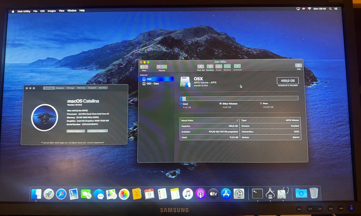
Task: Switch to the Displays tab
Action: (x=60, y=88)
